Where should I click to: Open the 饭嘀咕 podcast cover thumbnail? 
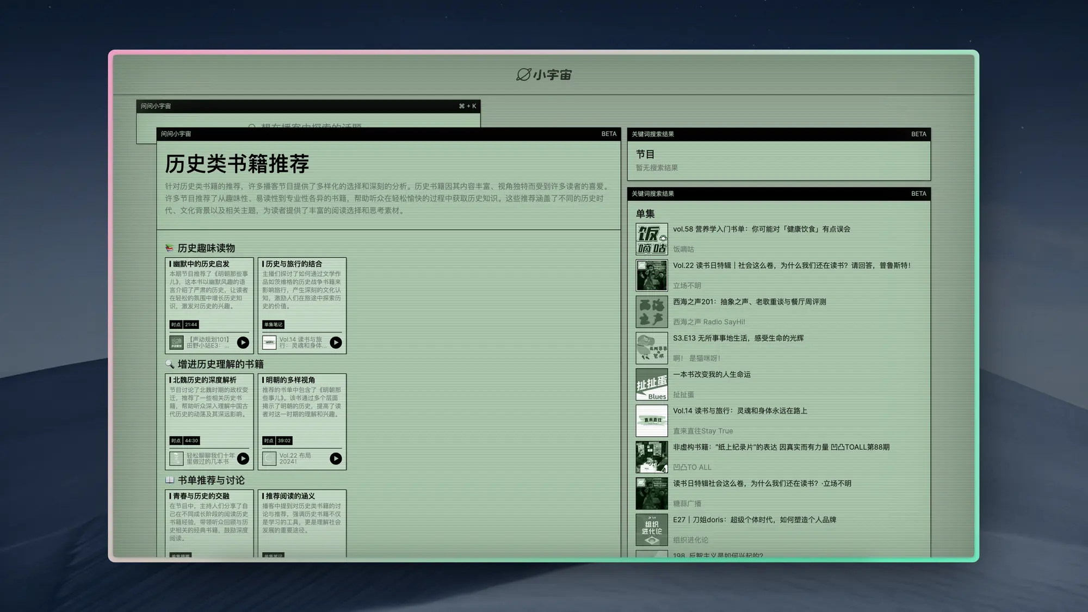(652, 239)
